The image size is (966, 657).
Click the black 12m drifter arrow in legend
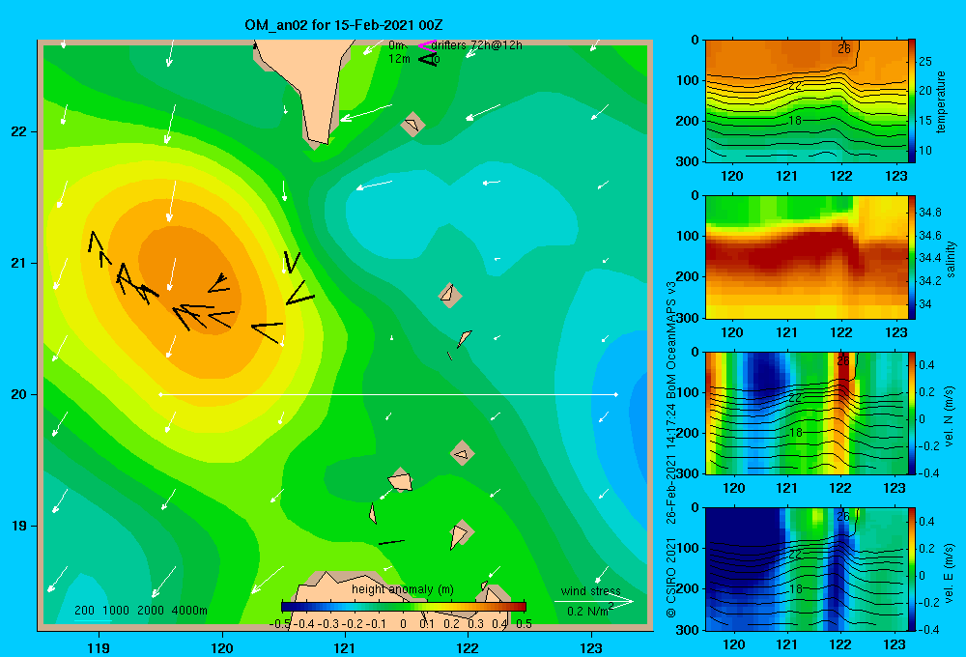click(x=427, y=59)
